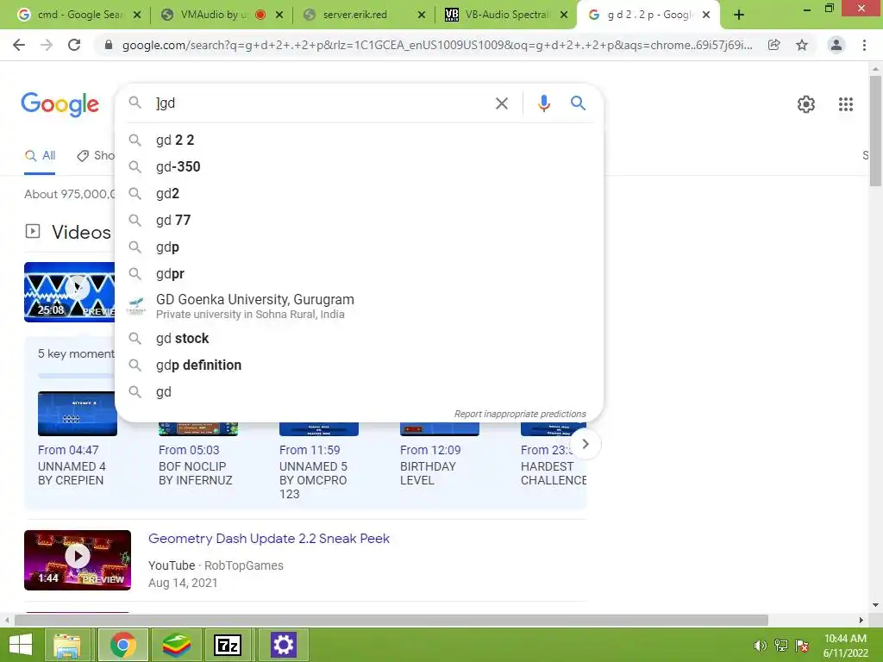Close the cmd - Google Search tab
The width and height of the screenshot is (883, 662).
pyautogui.click(x=137, y=16)
